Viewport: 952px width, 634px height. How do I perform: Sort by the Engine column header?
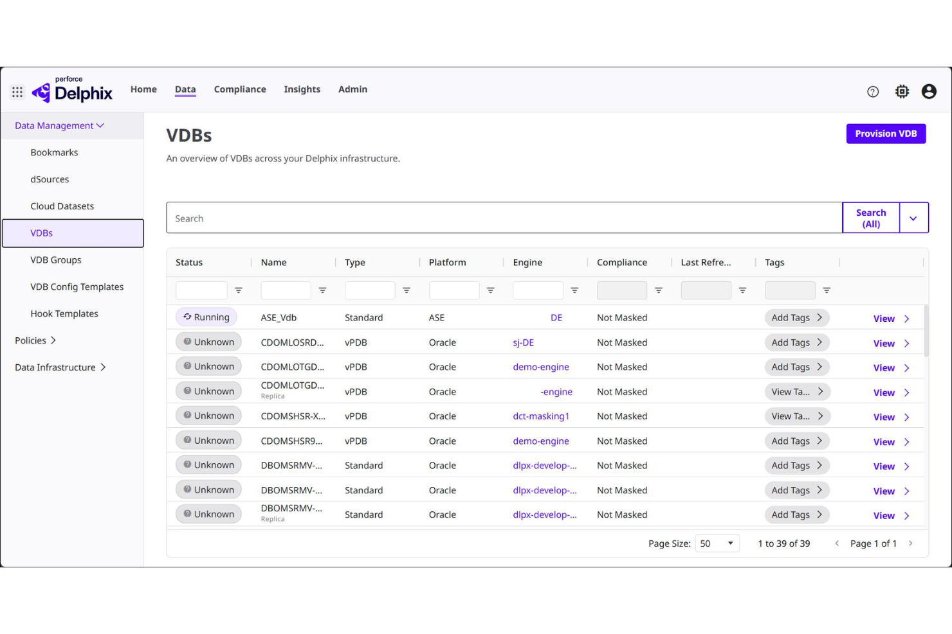coord(527,263)
